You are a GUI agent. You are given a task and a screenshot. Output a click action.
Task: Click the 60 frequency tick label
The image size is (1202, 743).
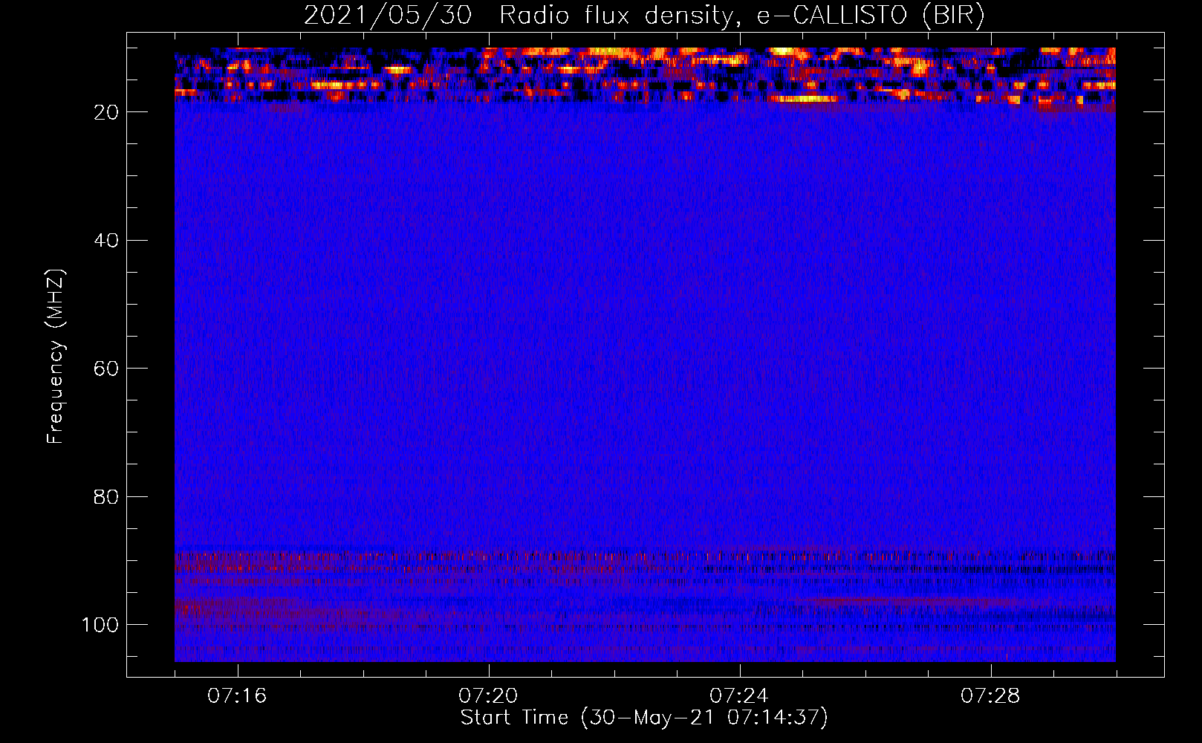[106, 369]
